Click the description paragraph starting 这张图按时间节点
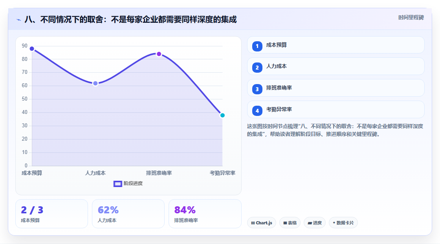Viewport: 440px width, 244px height. pyautogui.click(x=335, y=130)
